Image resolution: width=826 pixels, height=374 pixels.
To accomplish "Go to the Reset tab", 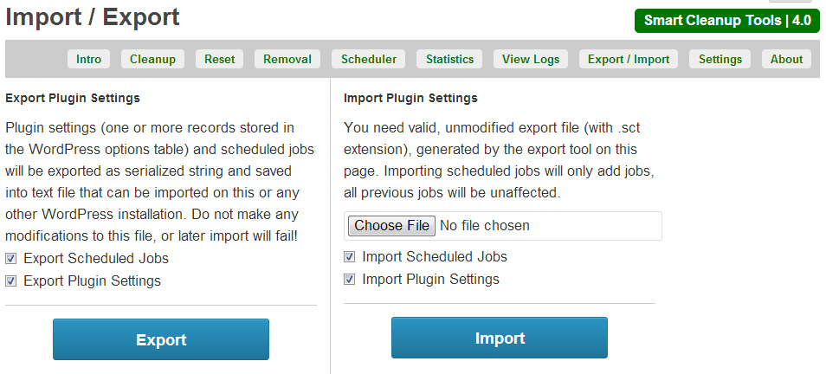I will click(219, 59).
